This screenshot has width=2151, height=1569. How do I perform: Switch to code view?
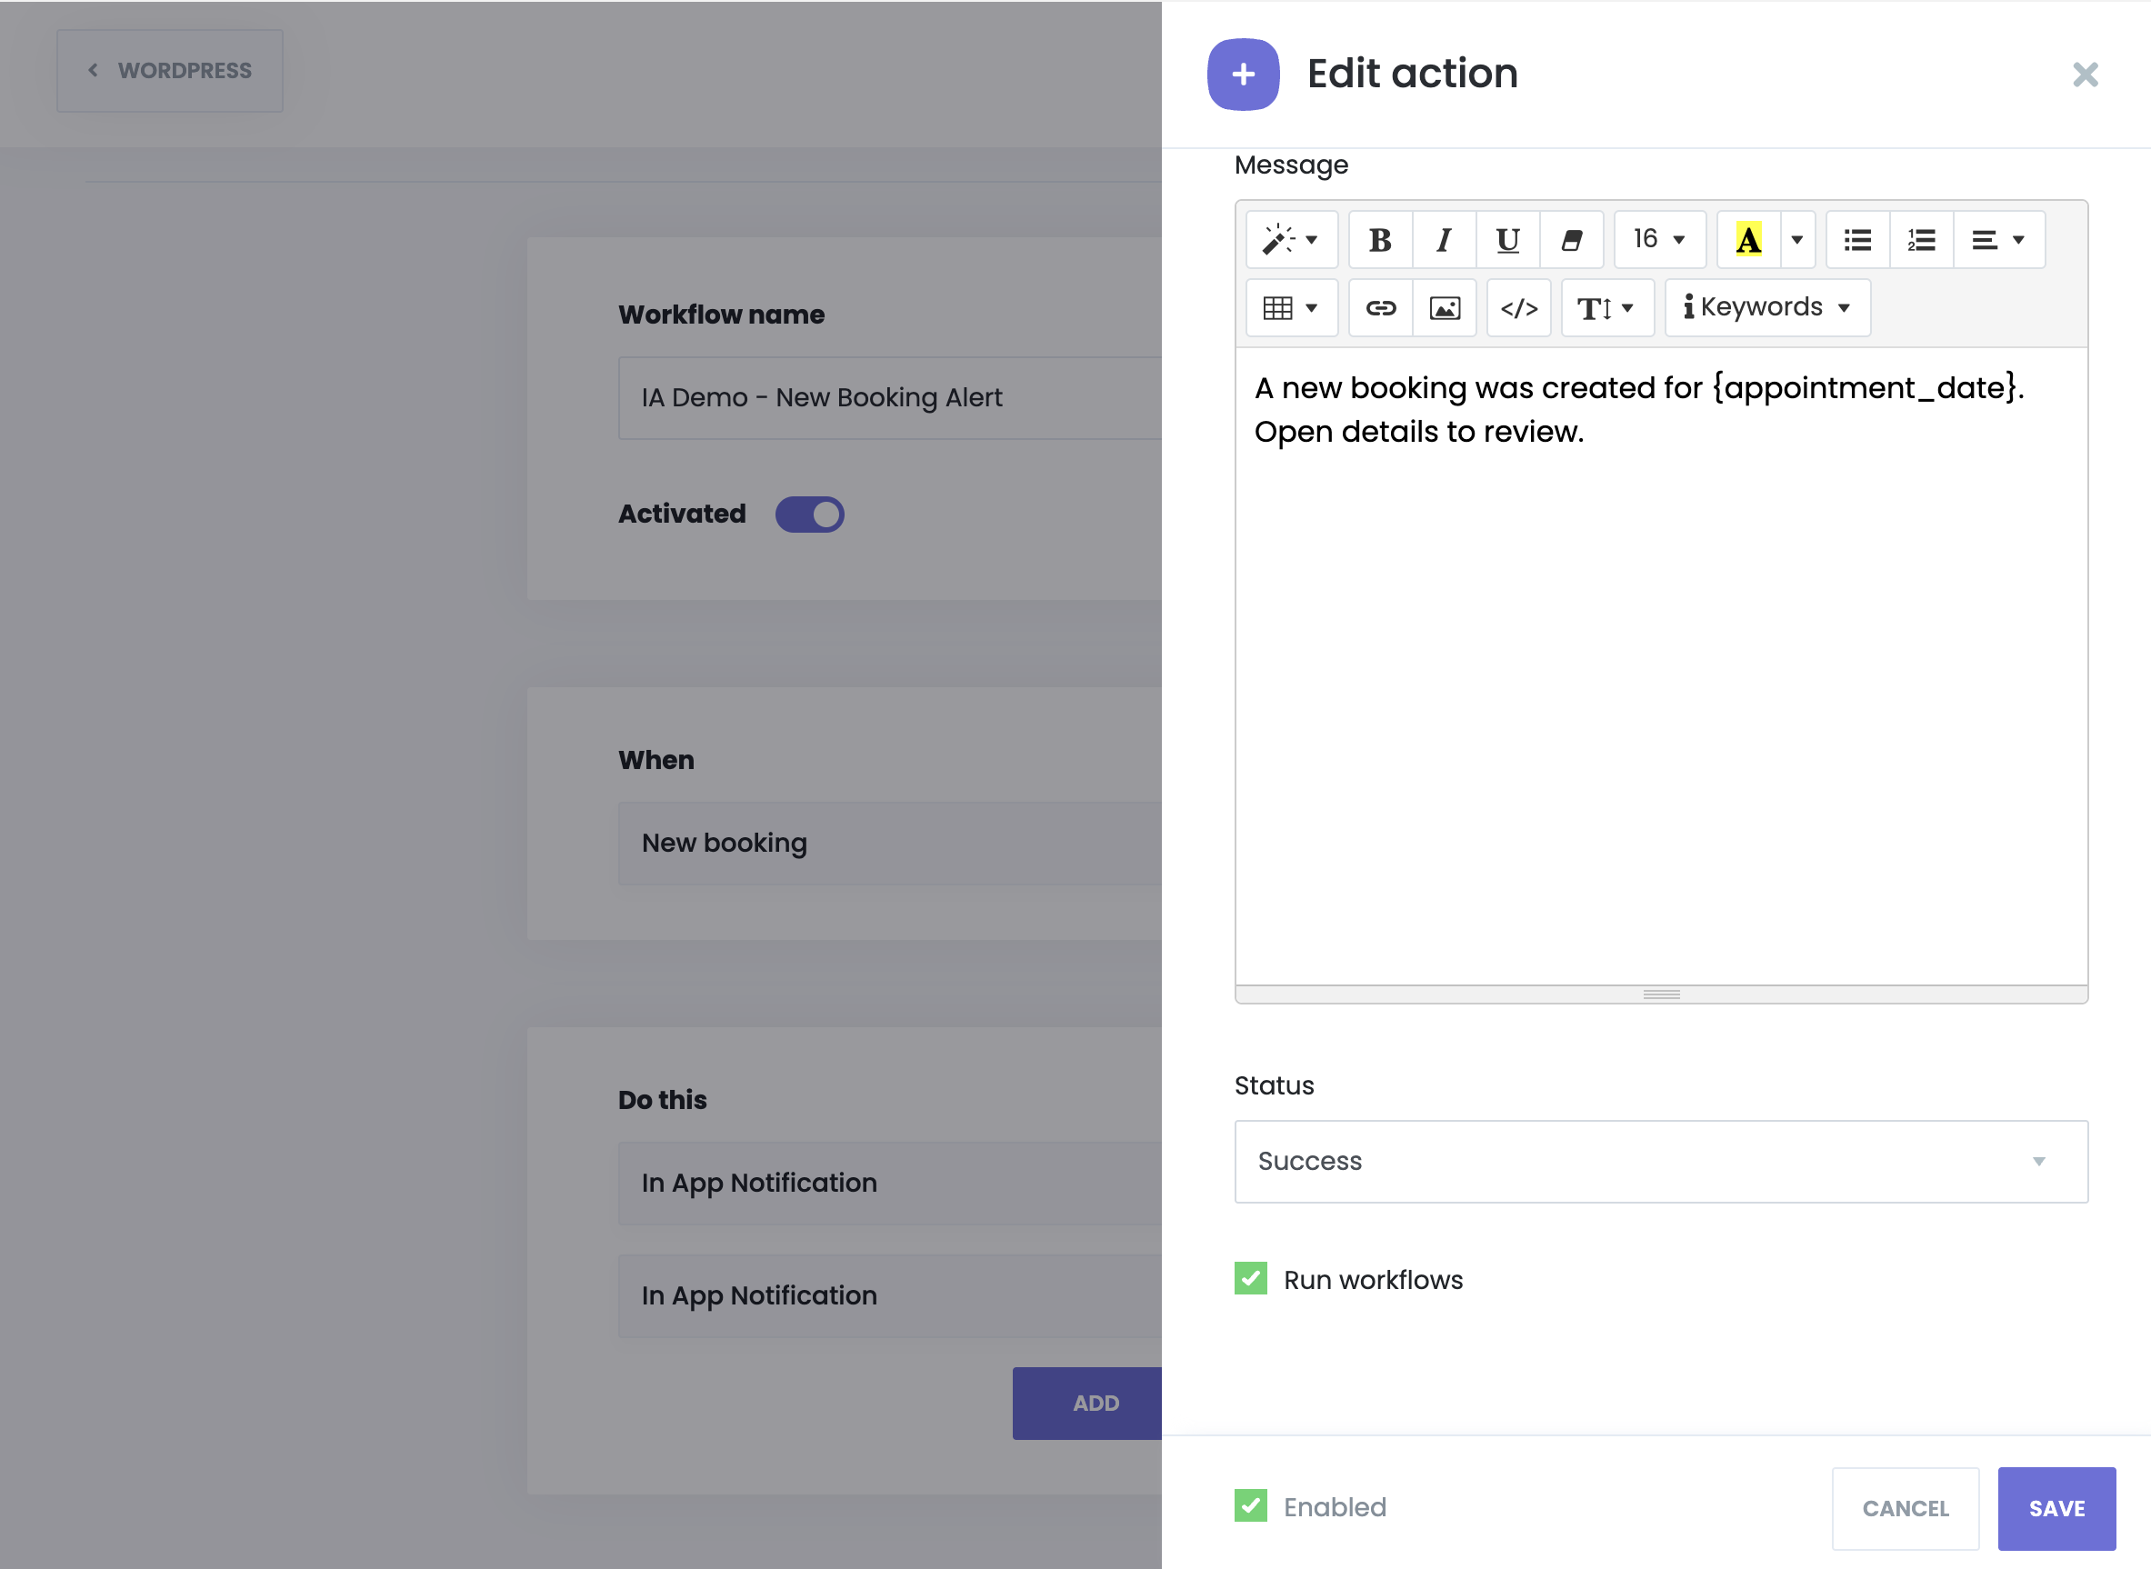pos(1518,308)
